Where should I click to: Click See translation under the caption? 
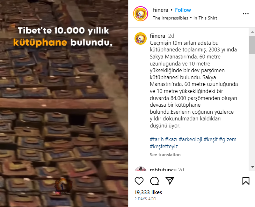[165, 155]
